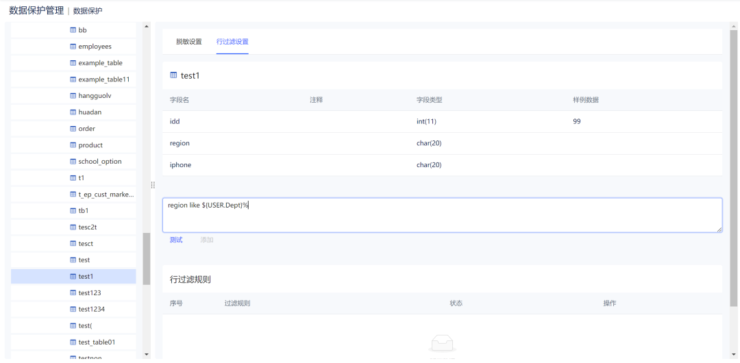
Task: Click the iphone field name cell
Action: coord(180,165)
